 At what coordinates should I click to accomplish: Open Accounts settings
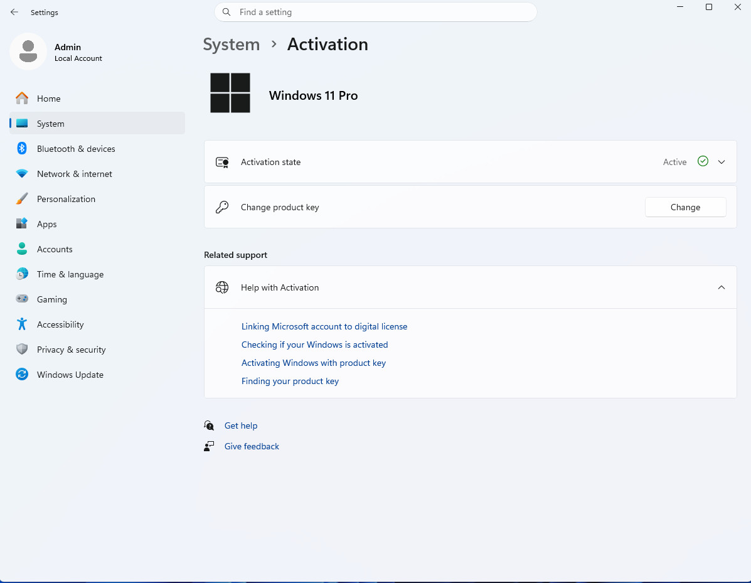tap(97, 249)
